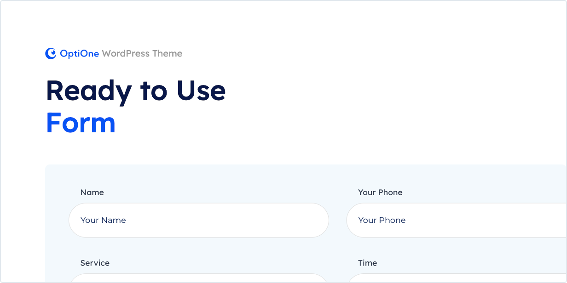Click the white space right of Form heading
567x283 pixels.
click(x=322, y=123)
